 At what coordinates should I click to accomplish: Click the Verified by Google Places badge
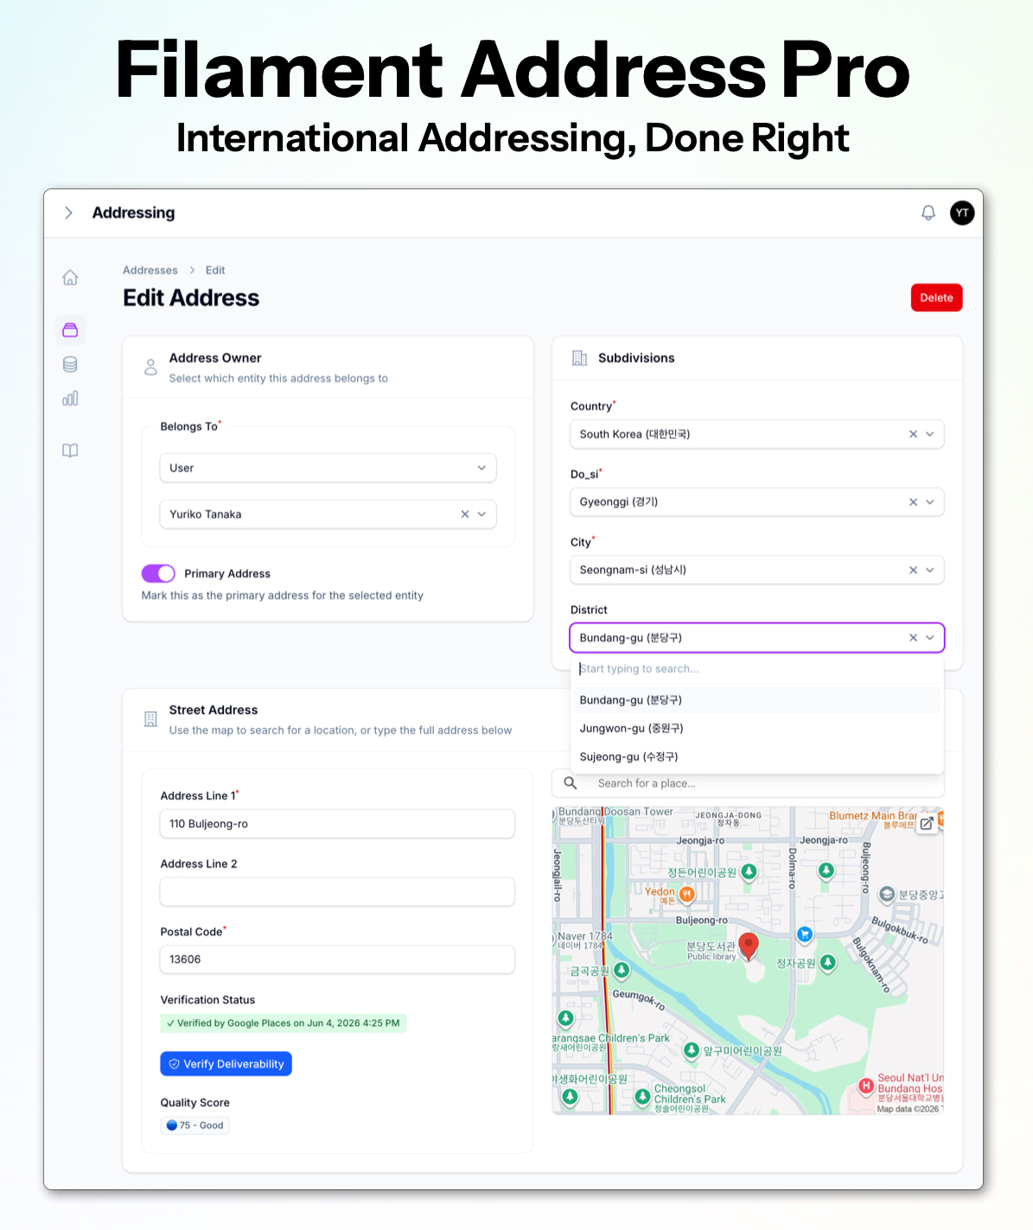pos(284,1023)
